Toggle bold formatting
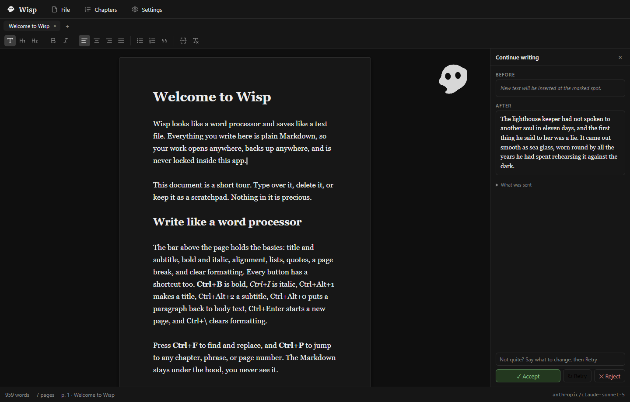 (x=53, y=41)
